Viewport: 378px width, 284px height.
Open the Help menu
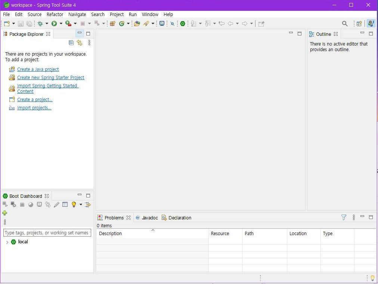[168, 15]
